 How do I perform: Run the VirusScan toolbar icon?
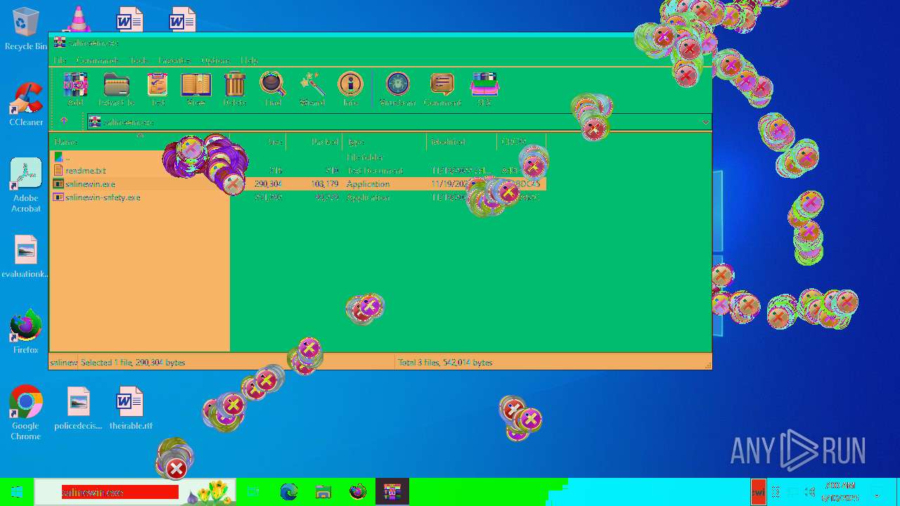[397, 89]
